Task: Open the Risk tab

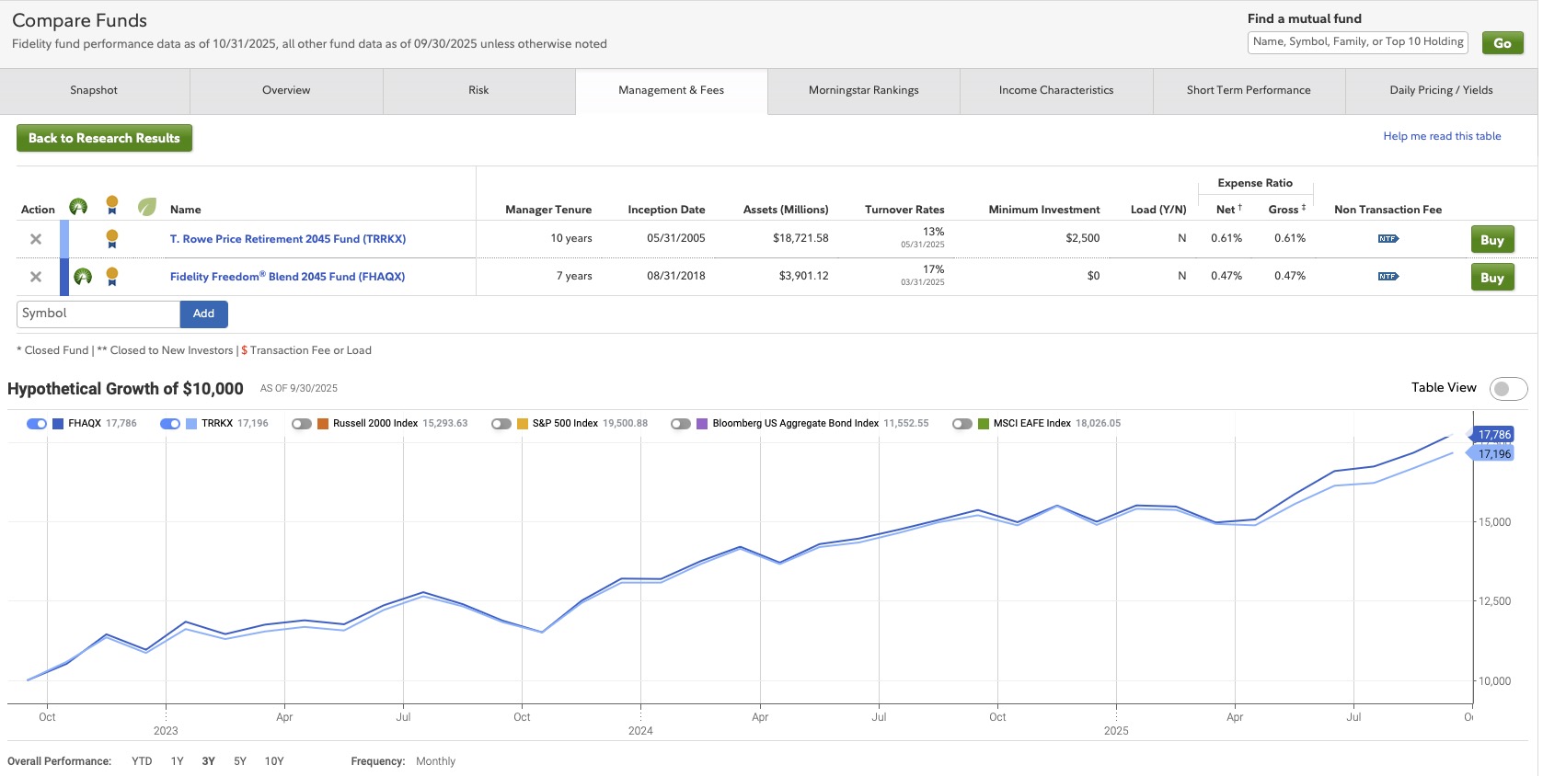Action: (x=478, y=90)
